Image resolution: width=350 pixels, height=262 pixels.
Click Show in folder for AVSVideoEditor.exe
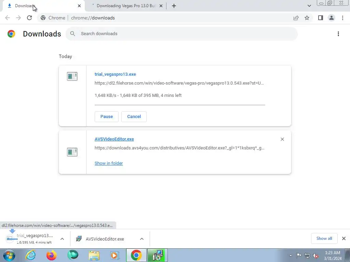tap(109, 163)
